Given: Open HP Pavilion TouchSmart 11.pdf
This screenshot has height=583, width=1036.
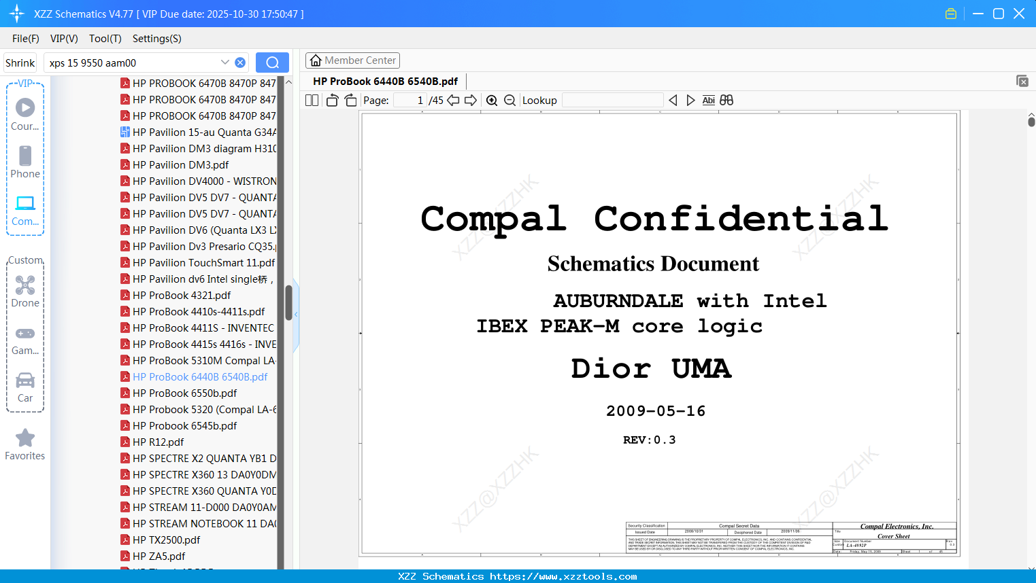Looking at the screenshot, I should (197, 262).
